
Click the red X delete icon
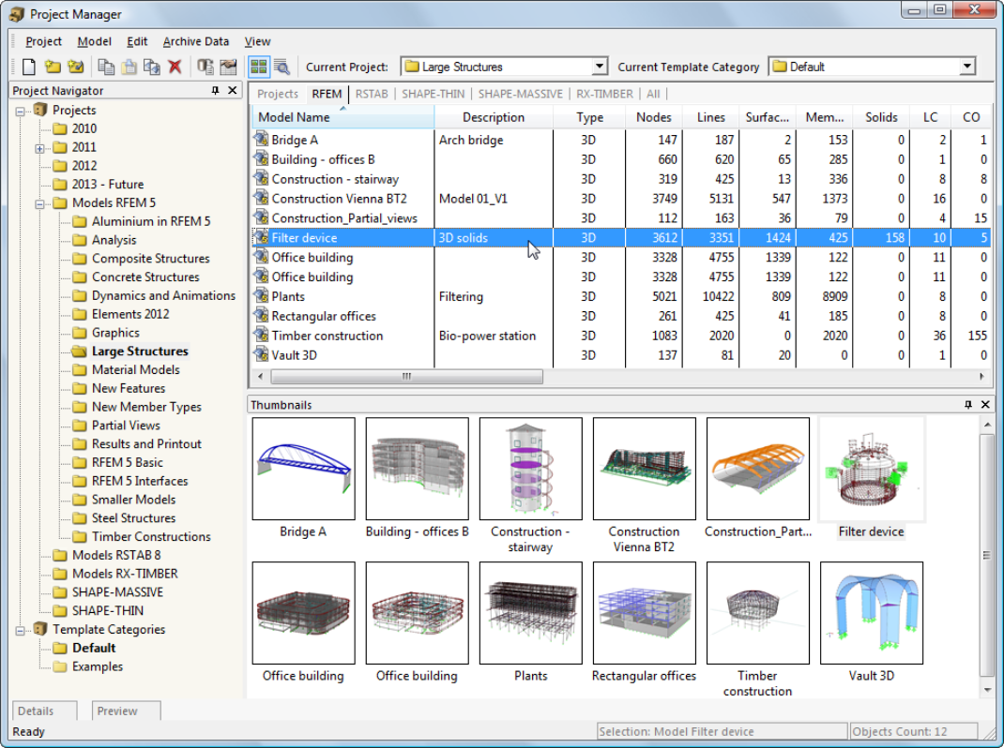175,67
